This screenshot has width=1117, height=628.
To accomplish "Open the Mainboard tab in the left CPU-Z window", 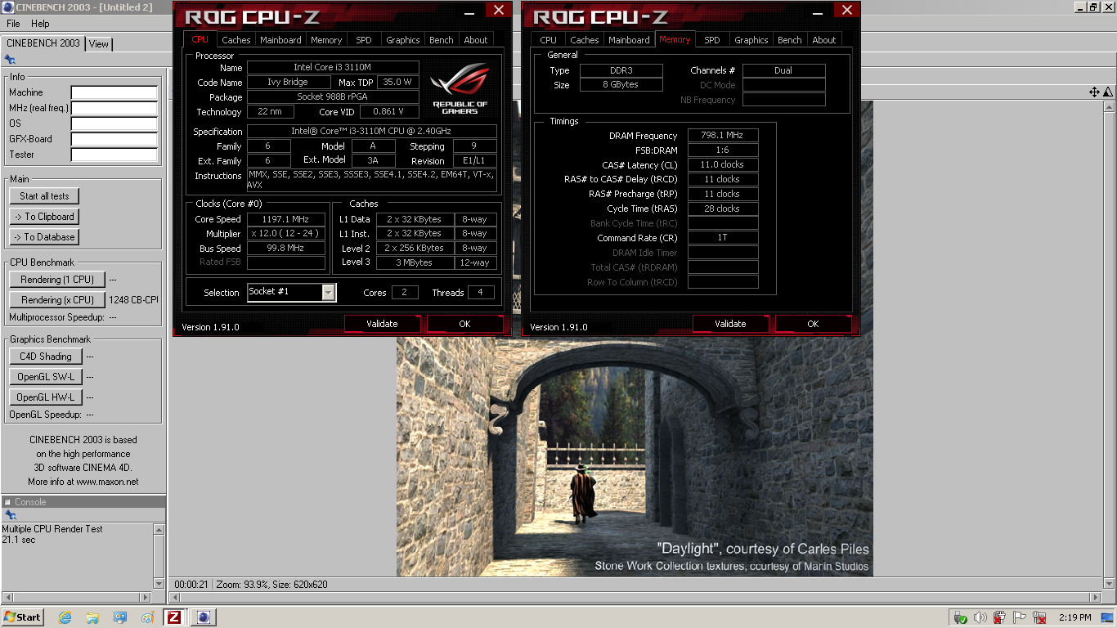I will [x=280, y=39].
